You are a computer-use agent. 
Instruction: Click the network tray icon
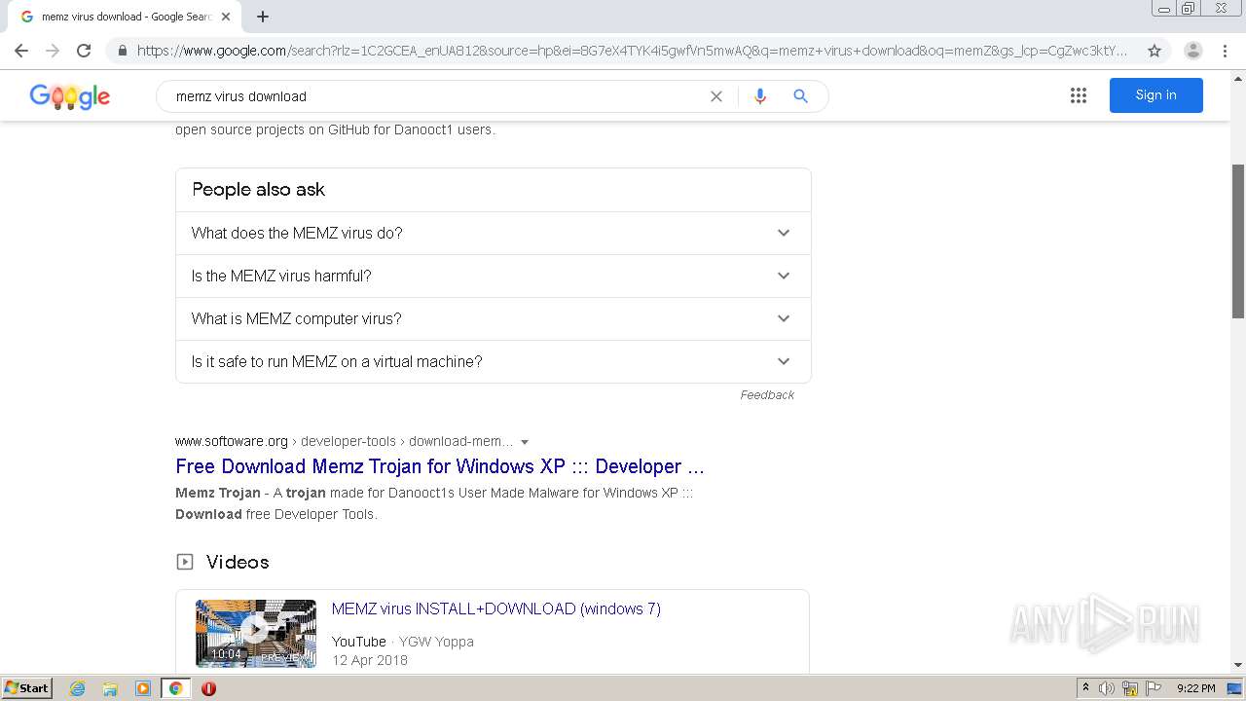pos(1130,688)
